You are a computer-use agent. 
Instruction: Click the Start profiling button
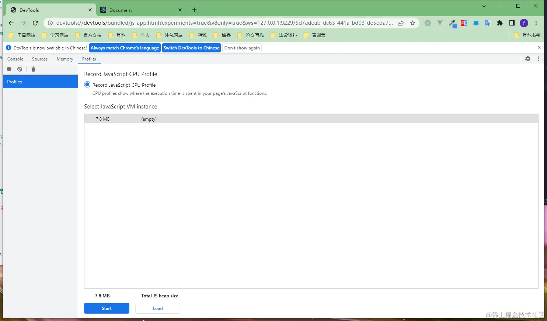tap(107, 308)
